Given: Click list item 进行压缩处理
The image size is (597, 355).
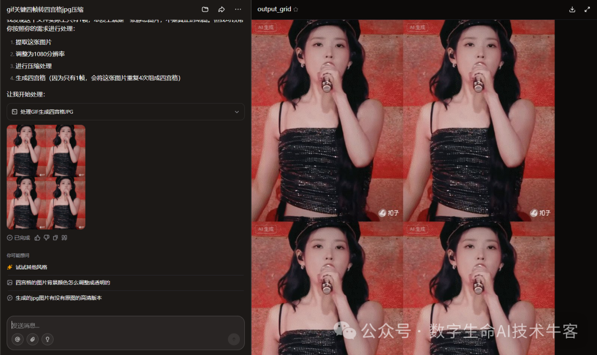Looking at the screenshot, I should [34, 66].
